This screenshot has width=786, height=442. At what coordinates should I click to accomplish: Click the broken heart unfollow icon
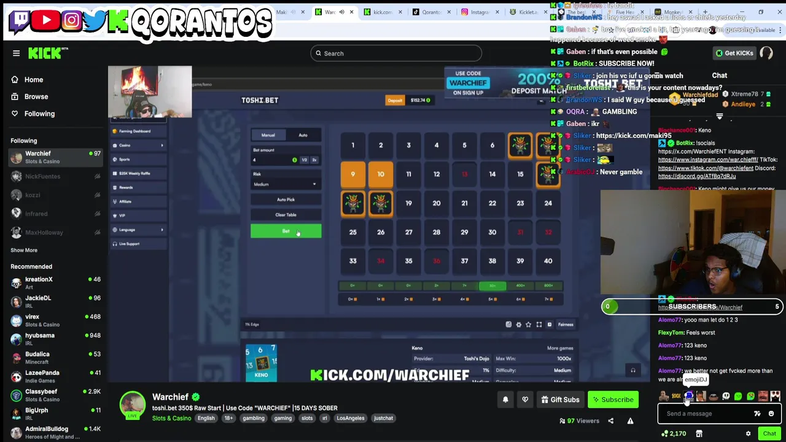(525, 400)
